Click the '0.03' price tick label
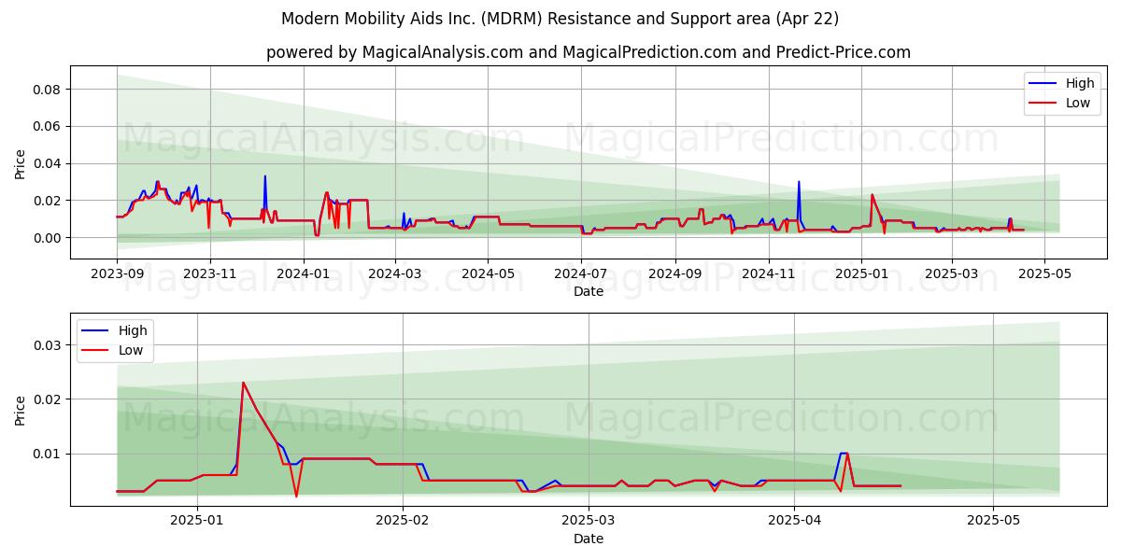The image size is (1121, 560). tap(48, 345)
